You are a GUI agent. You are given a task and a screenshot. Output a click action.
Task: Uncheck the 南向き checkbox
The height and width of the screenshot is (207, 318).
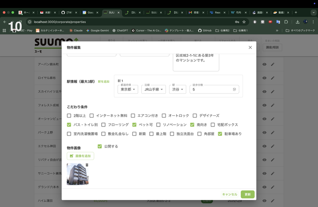[192, 125]
